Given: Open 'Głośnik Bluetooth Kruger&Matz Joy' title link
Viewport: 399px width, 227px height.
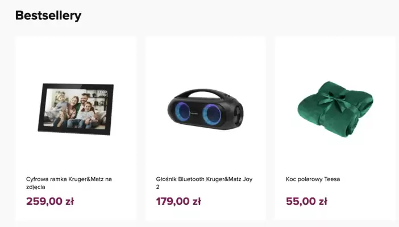Looking at the screenshot, I should [204, 179].
